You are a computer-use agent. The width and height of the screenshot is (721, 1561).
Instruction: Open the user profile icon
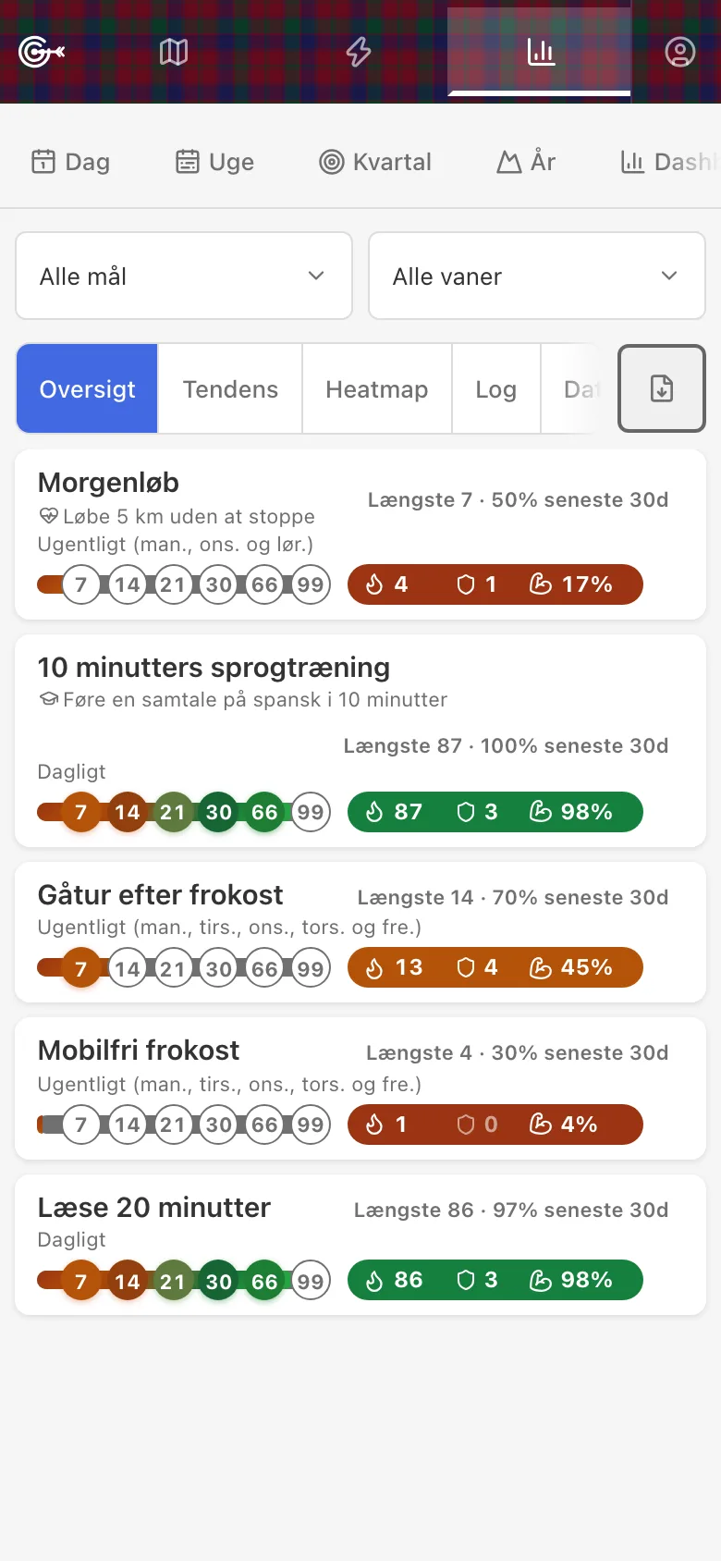[680, 52]
